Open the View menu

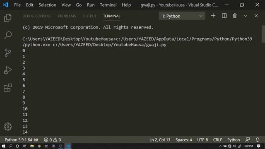tap(66, 5)
